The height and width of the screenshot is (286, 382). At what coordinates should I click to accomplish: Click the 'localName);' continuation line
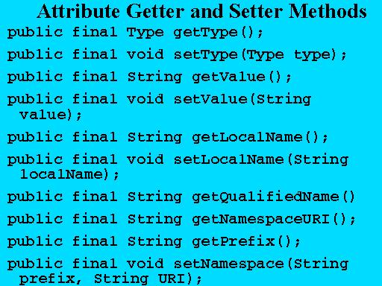[x=69, y=174]
